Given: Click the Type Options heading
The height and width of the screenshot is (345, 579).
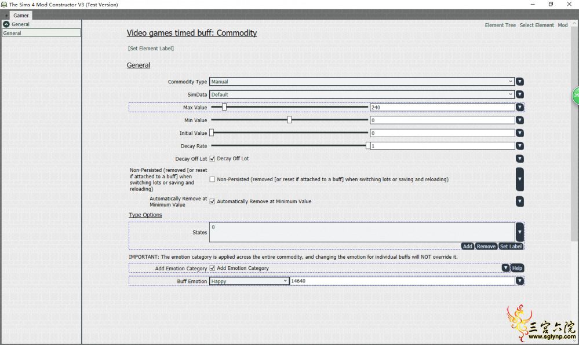Looking at the screenshot, I should coord(145,215).
